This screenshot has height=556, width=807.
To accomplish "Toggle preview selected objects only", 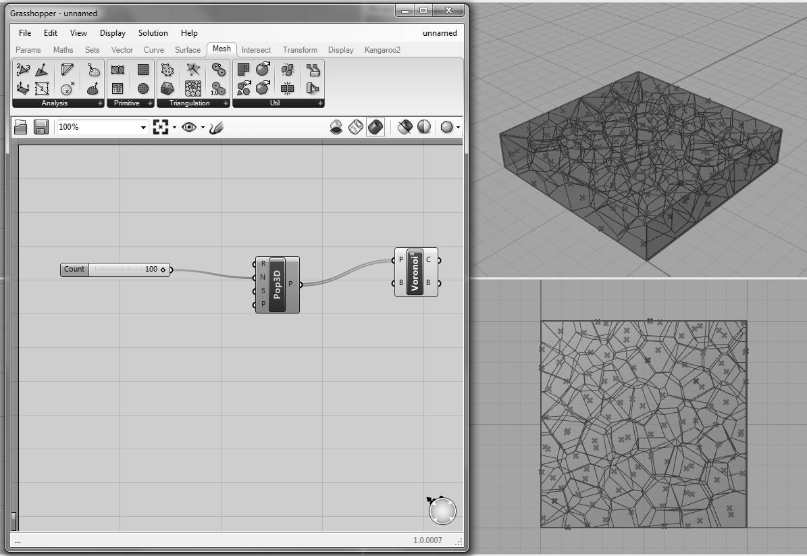I will 405,127.
